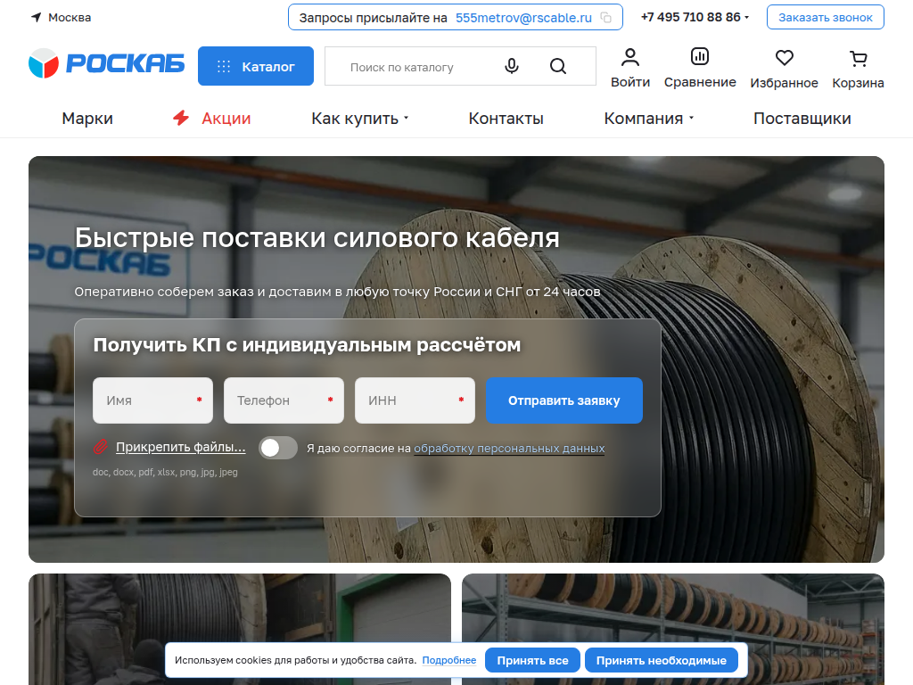Open the Корзина shopping cart icon
The image size is (913, 685).
click(858, 58)
